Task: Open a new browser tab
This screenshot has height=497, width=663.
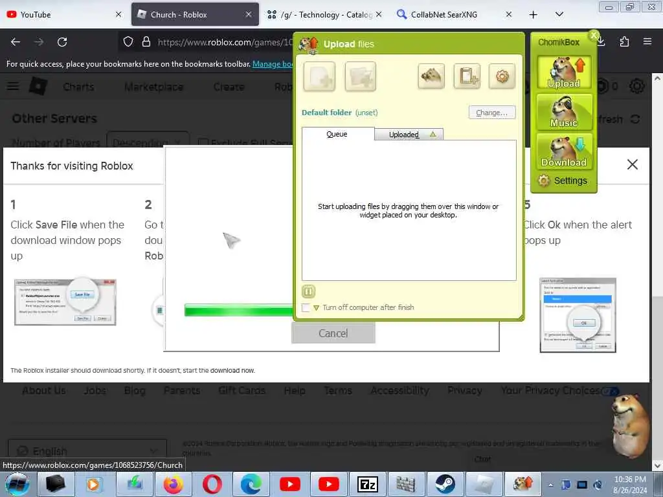Action: 534,15
